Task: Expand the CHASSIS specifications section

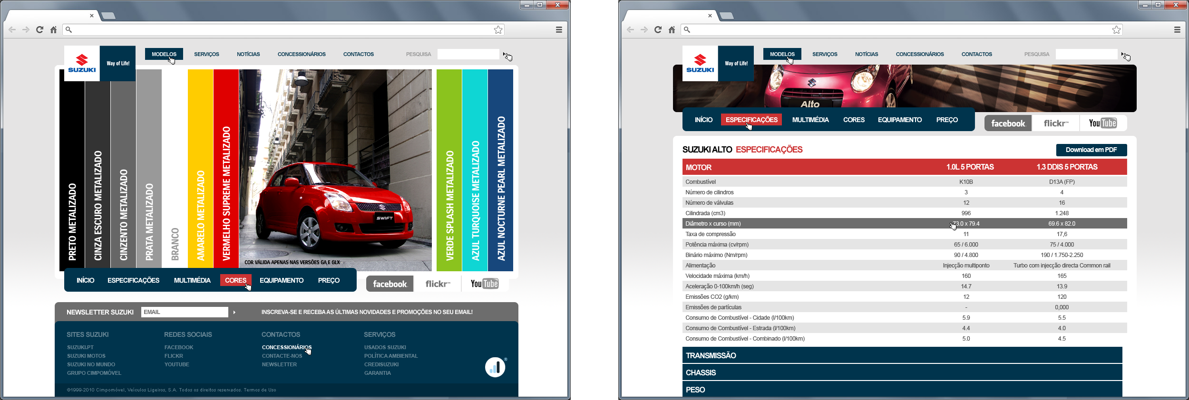Action: pyautogui.click(x=902, y=372)
